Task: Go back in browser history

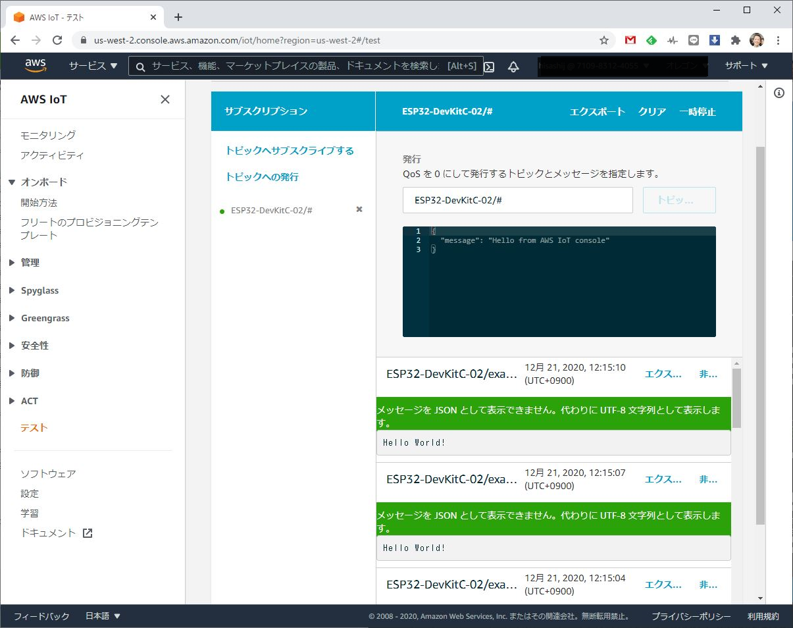Action: pos(15,40)
